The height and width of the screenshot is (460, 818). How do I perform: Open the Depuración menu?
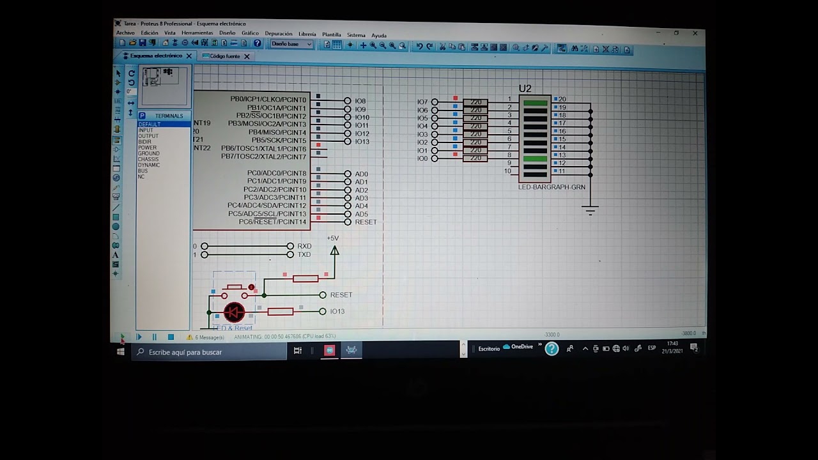[279, 34]
